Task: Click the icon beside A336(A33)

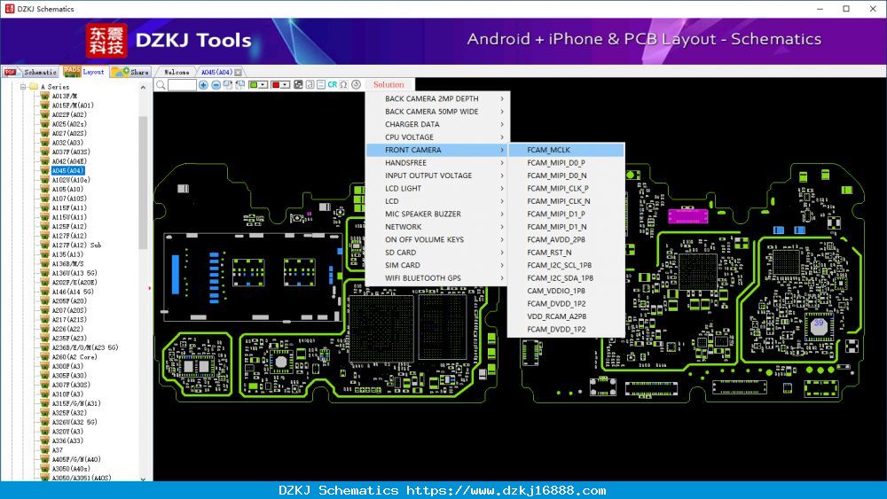Action: point(44,441)
